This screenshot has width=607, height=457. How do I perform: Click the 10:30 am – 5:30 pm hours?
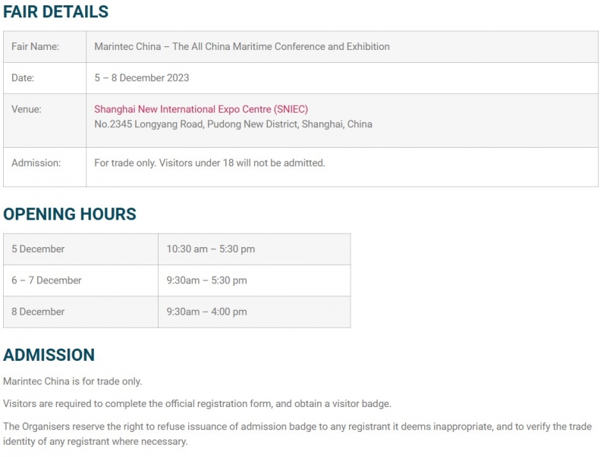pyautogui.click(x=211, y=249)
